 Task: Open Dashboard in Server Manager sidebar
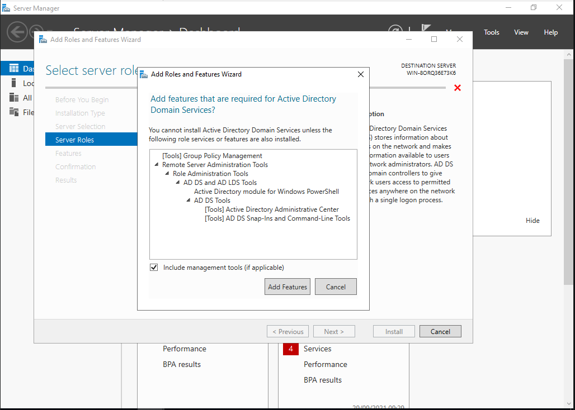(17, 68)
